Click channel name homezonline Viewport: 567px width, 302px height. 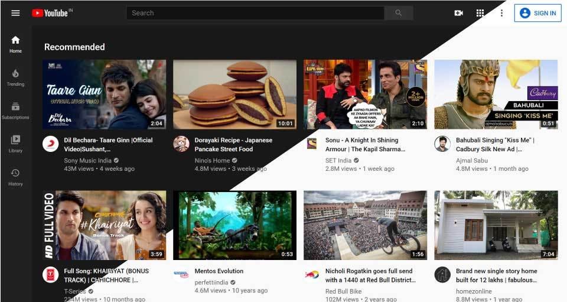point(474,291)
